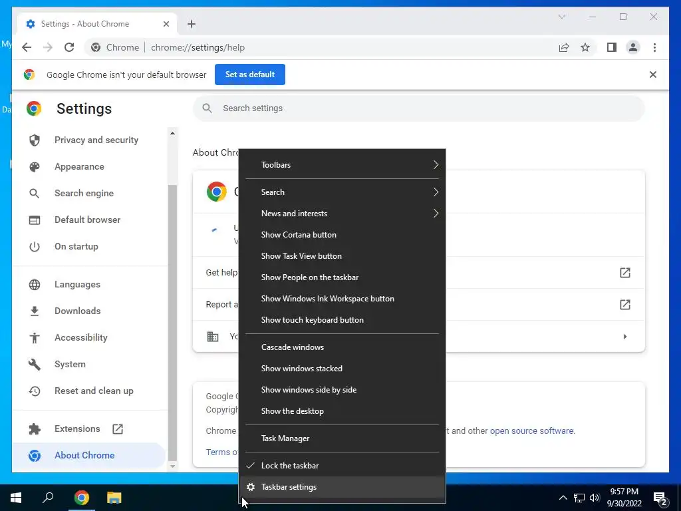Open the notification center icon
This screenshot has height=511, width=681.
point(660,498)
